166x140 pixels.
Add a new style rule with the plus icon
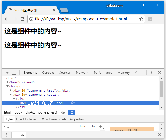click(100, 127)
